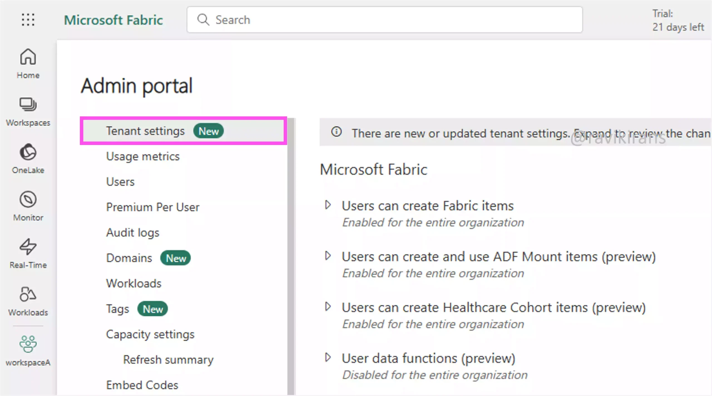Click the search magnifier icon
Image resolution: width=712 pixels, height=396 pixels.
point(203,20)
